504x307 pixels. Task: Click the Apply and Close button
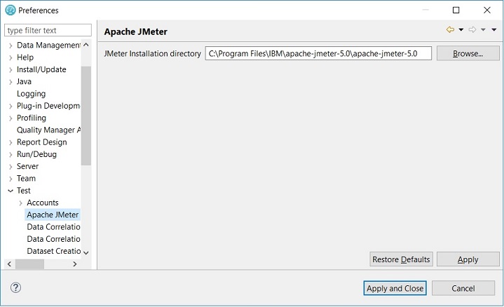[x=395, y=288]
